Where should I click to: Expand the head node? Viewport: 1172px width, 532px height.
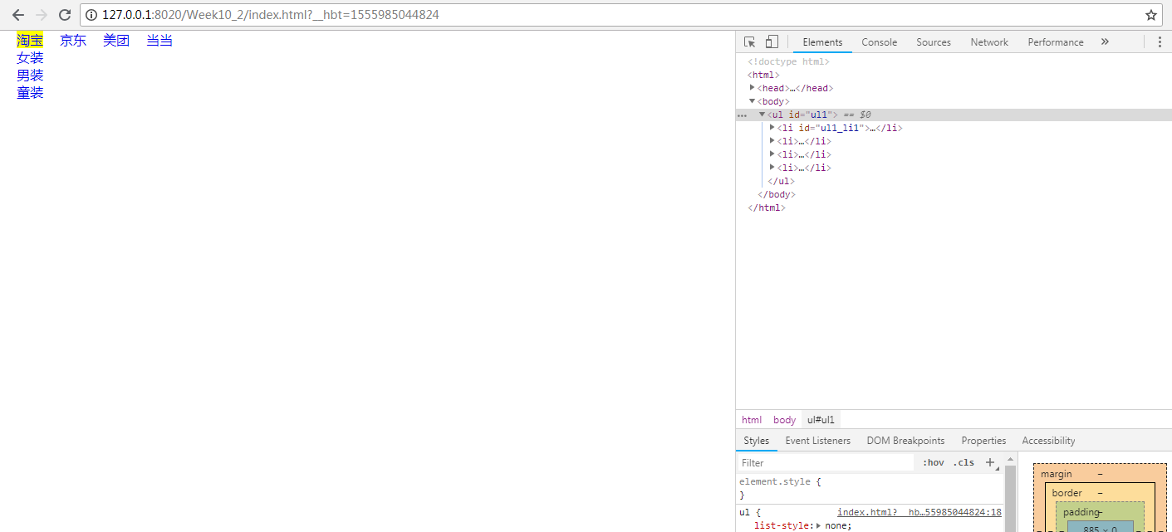(753, 88)
